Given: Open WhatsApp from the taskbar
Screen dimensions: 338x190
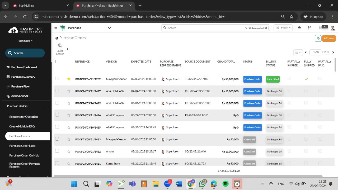Looking at the screenshot, I should pos(203,184).
